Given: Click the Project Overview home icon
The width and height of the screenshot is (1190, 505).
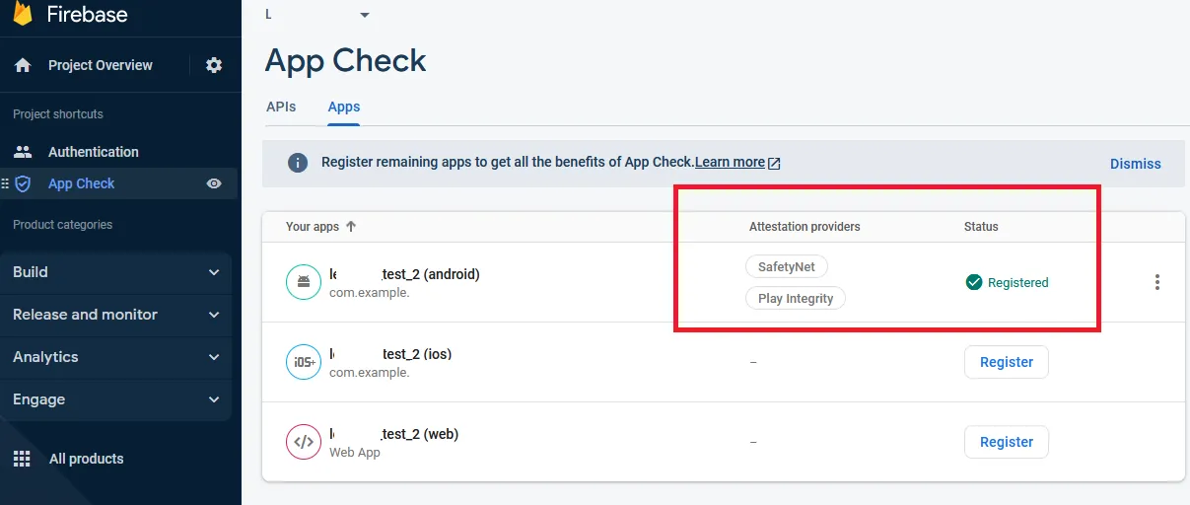Looking at the screenshot, I should tap(23, 65).
